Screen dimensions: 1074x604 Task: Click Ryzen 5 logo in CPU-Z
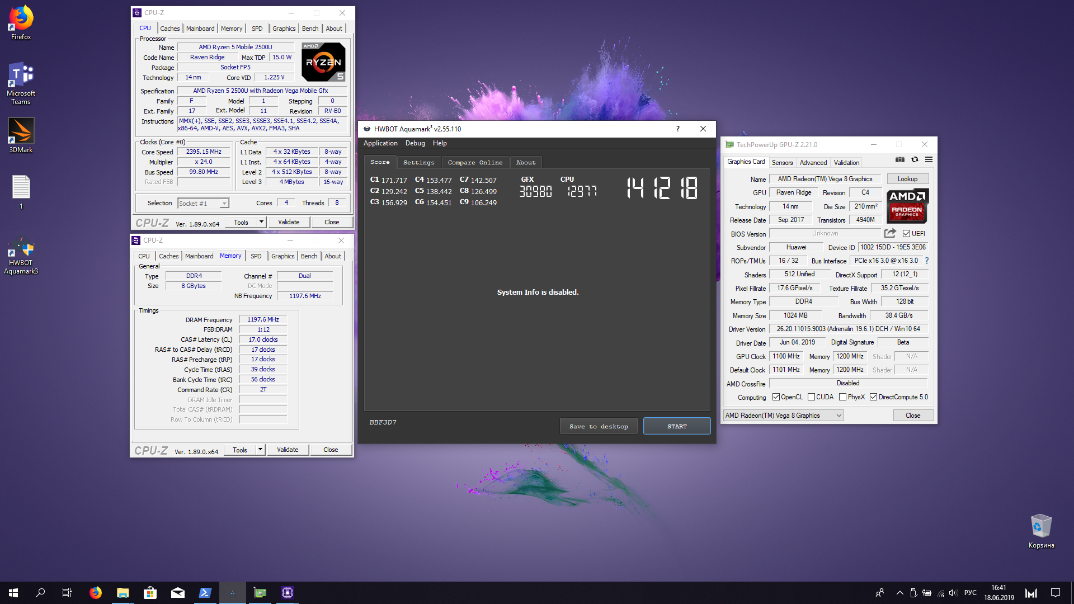[323, 62]
